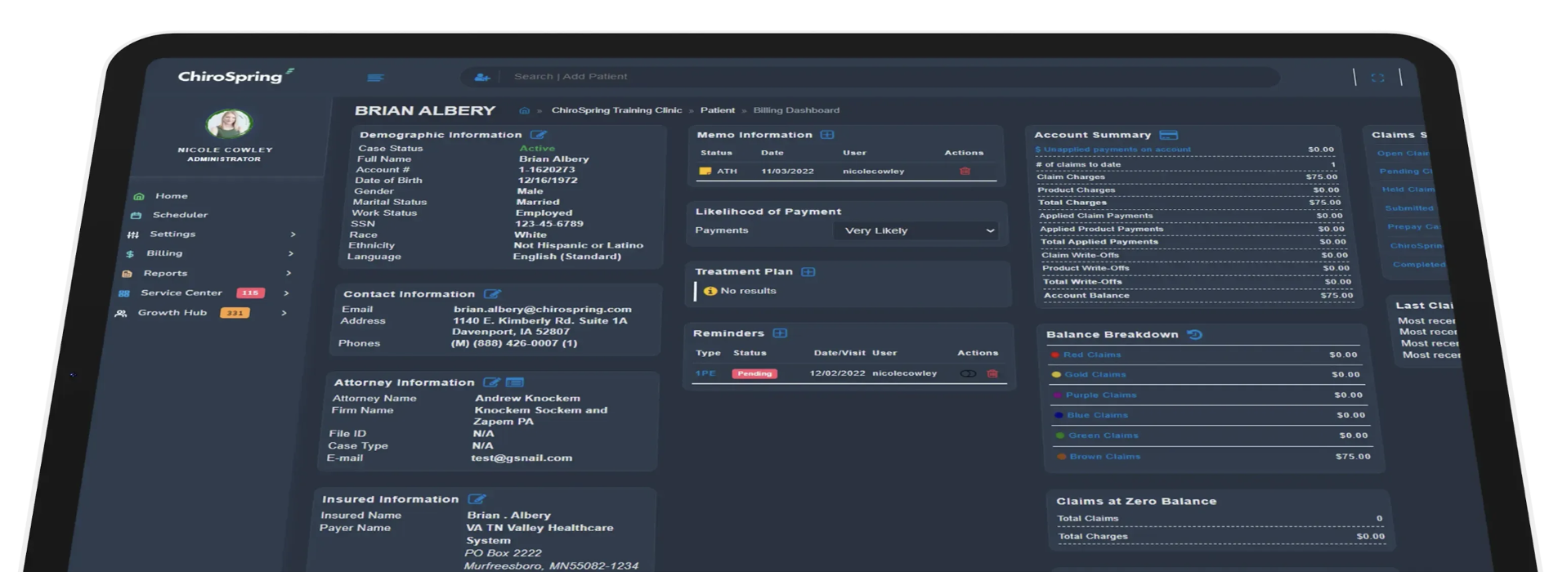Toggle fullscreen mode in top bar
Viewport: 1567px width, 572px height.
click(1377, 78)
